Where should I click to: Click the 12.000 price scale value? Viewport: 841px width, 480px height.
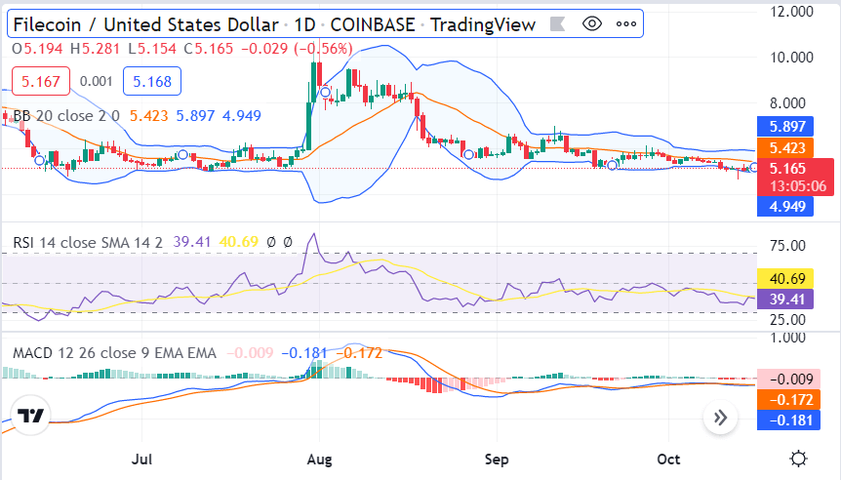click(791, 12)
